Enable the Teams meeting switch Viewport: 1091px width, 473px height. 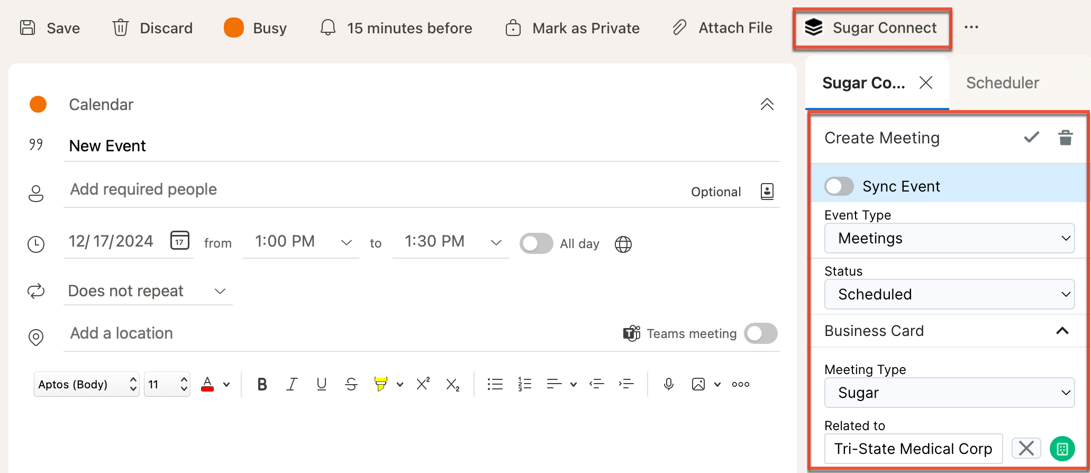pos(760,333)
